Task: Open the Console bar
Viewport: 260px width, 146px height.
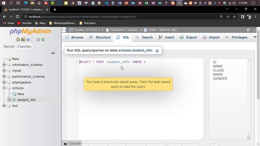Action: coord(72,143)
